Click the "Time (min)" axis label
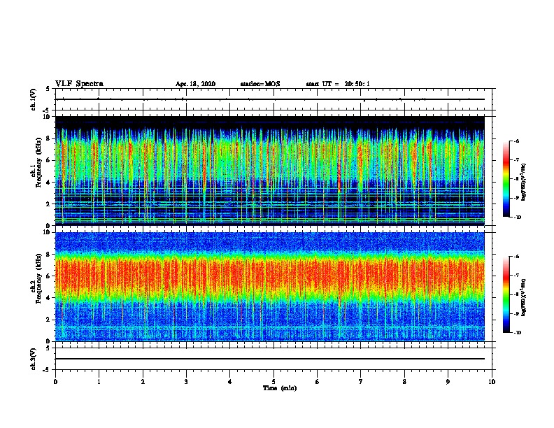Image resolution: width=554 pixels, height=428 pixels. (x=280, y=388)
